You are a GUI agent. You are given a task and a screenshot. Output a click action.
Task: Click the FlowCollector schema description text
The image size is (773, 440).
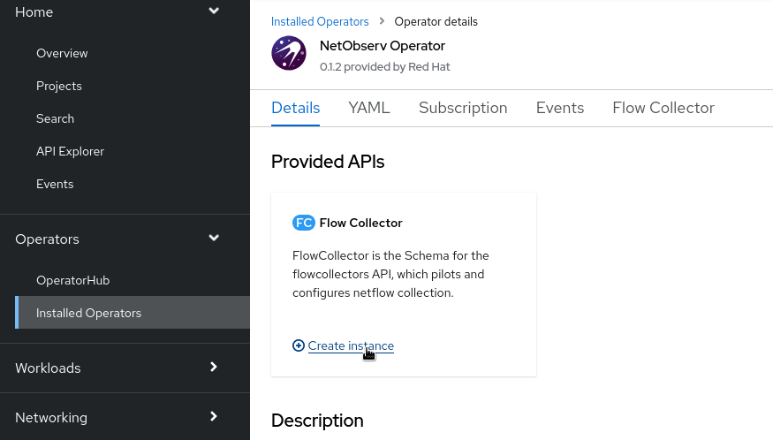click(390, 274)
